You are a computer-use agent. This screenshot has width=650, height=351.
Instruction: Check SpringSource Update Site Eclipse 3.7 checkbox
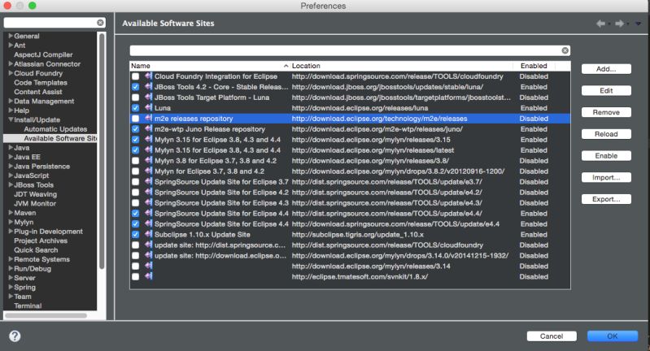click(136, 182)
